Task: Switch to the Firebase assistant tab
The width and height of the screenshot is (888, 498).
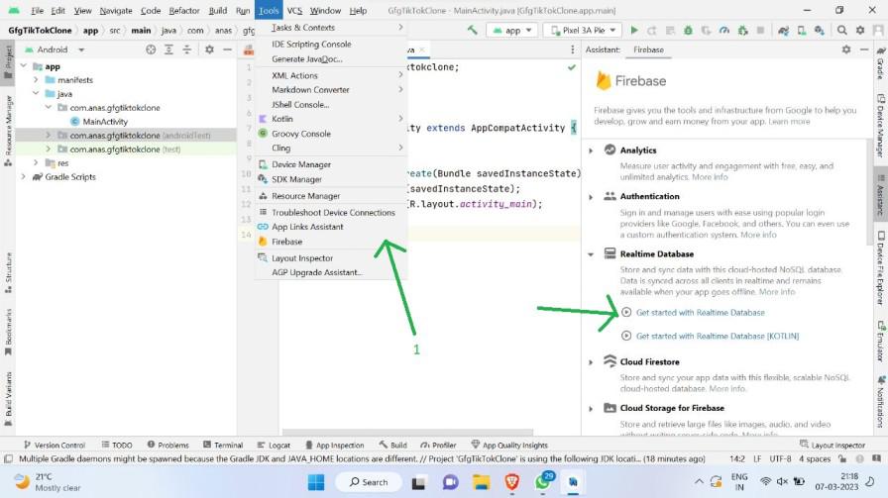Action: pos(648,50)
